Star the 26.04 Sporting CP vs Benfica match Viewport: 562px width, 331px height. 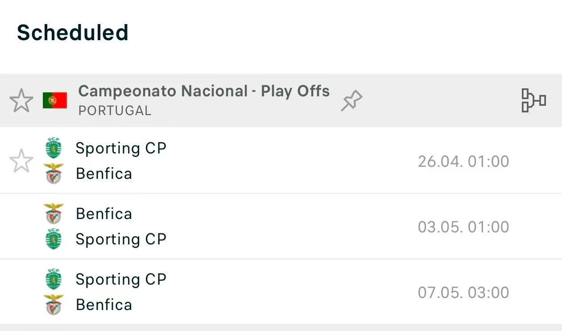coord(21,161)
